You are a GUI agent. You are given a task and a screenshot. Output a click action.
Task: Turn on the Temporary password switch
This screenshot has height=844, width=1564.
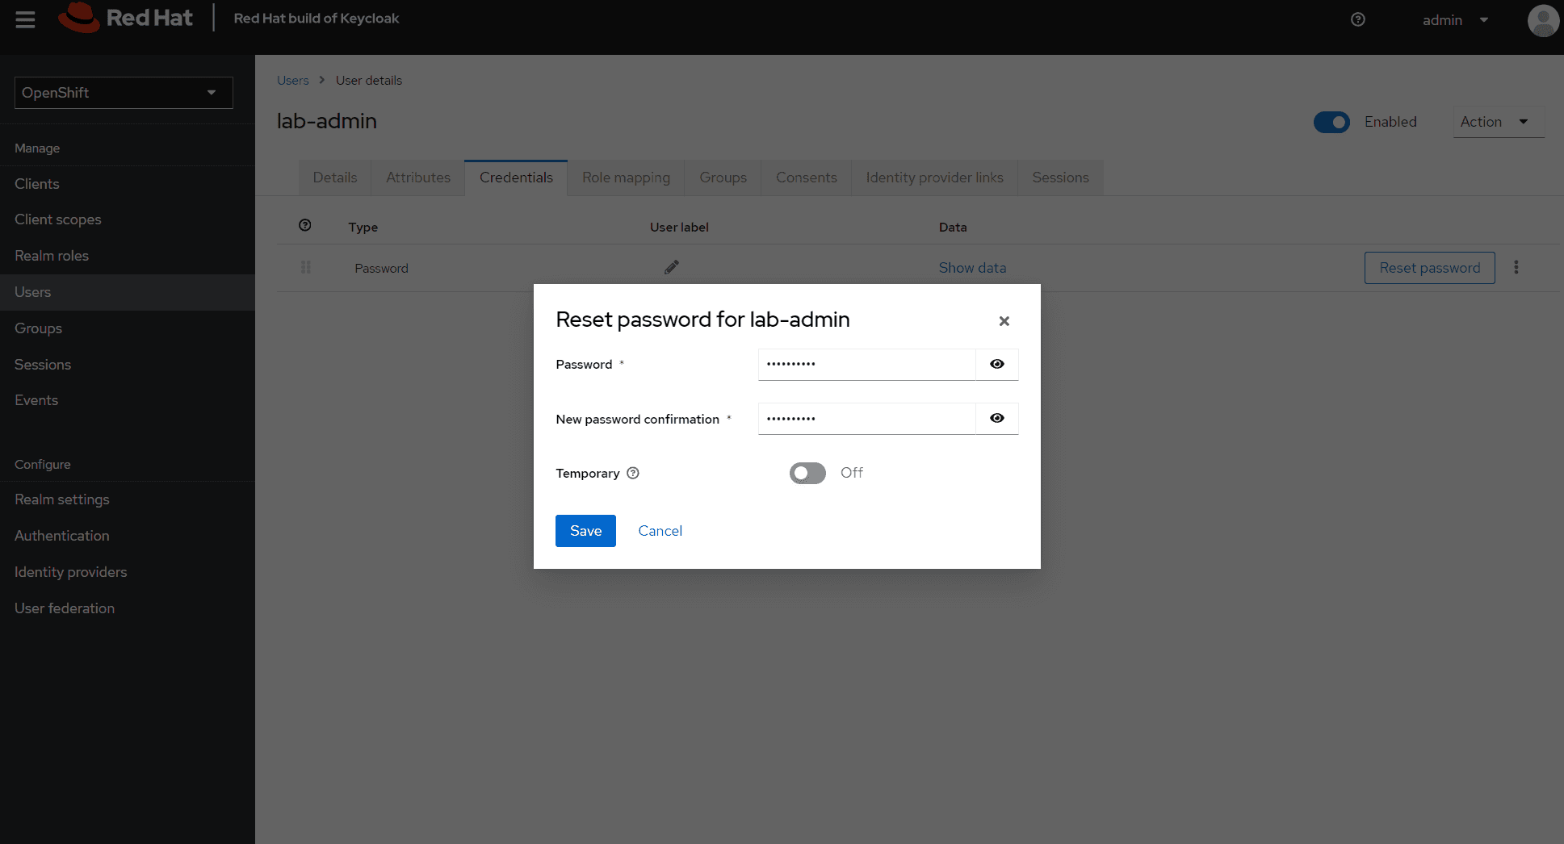807,473
